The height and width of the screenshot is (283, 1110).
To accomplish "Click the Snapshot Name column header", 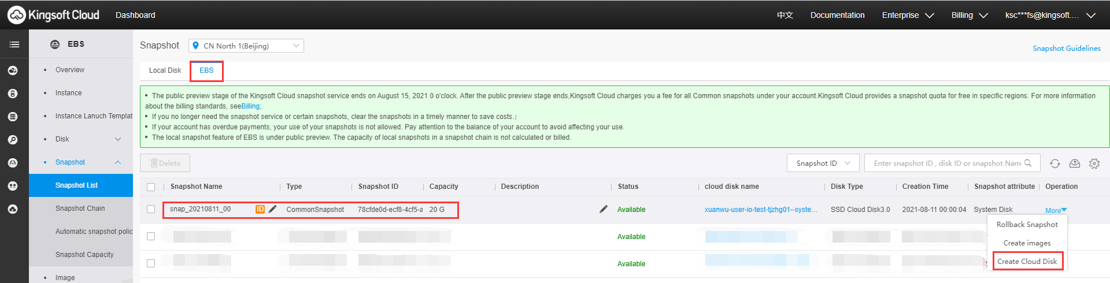I will click(196, 187).
